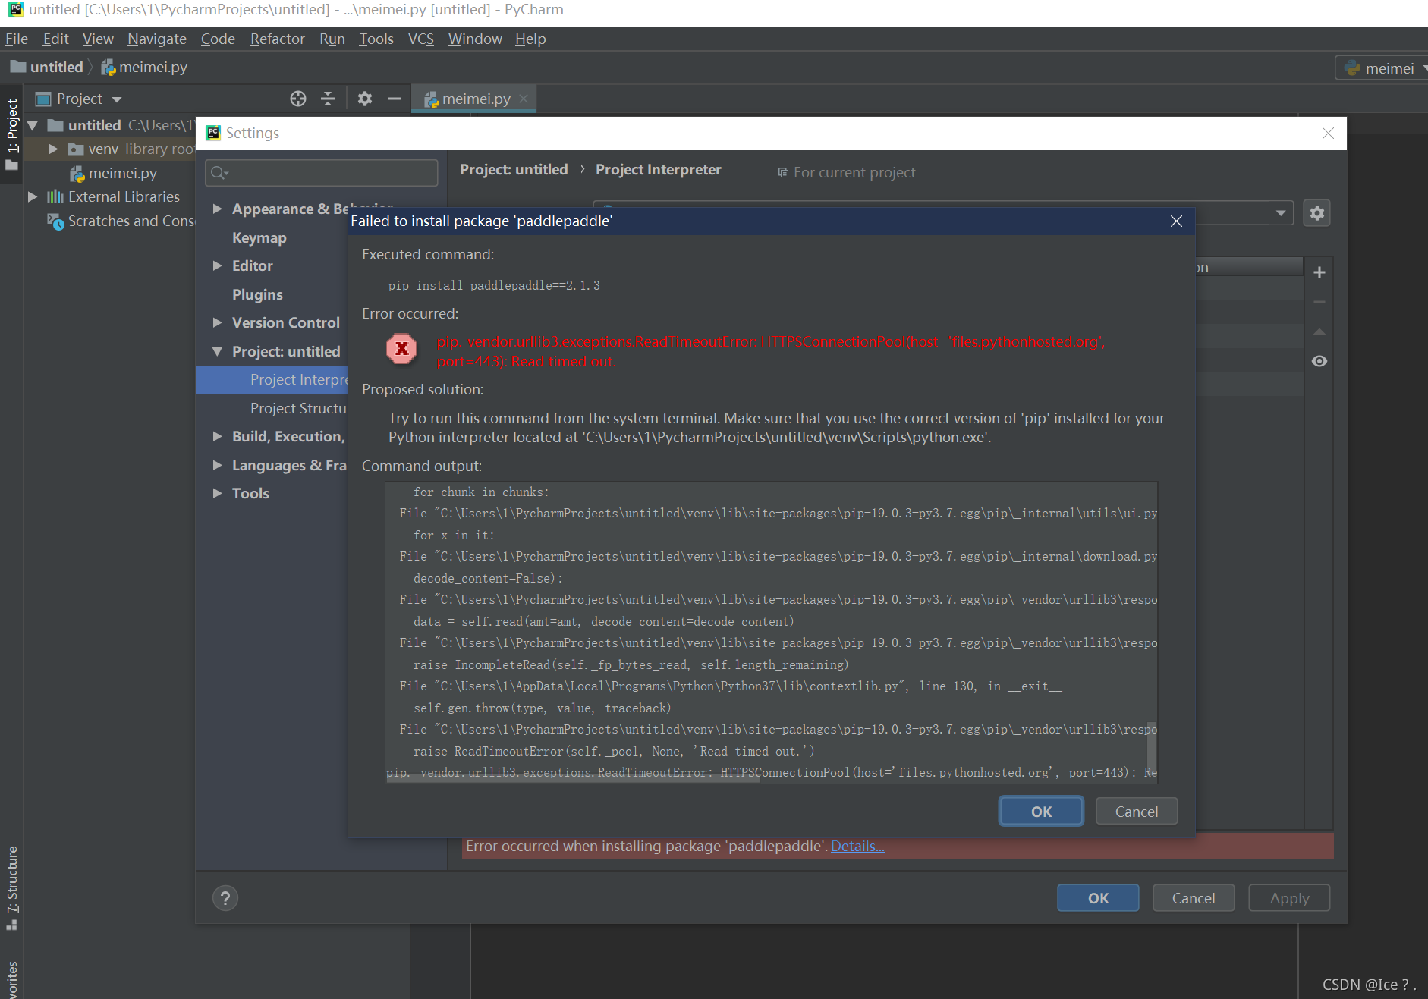Open the meimei run configuration dropdown
This screenshot has height=999, width=1428.
1382,68
